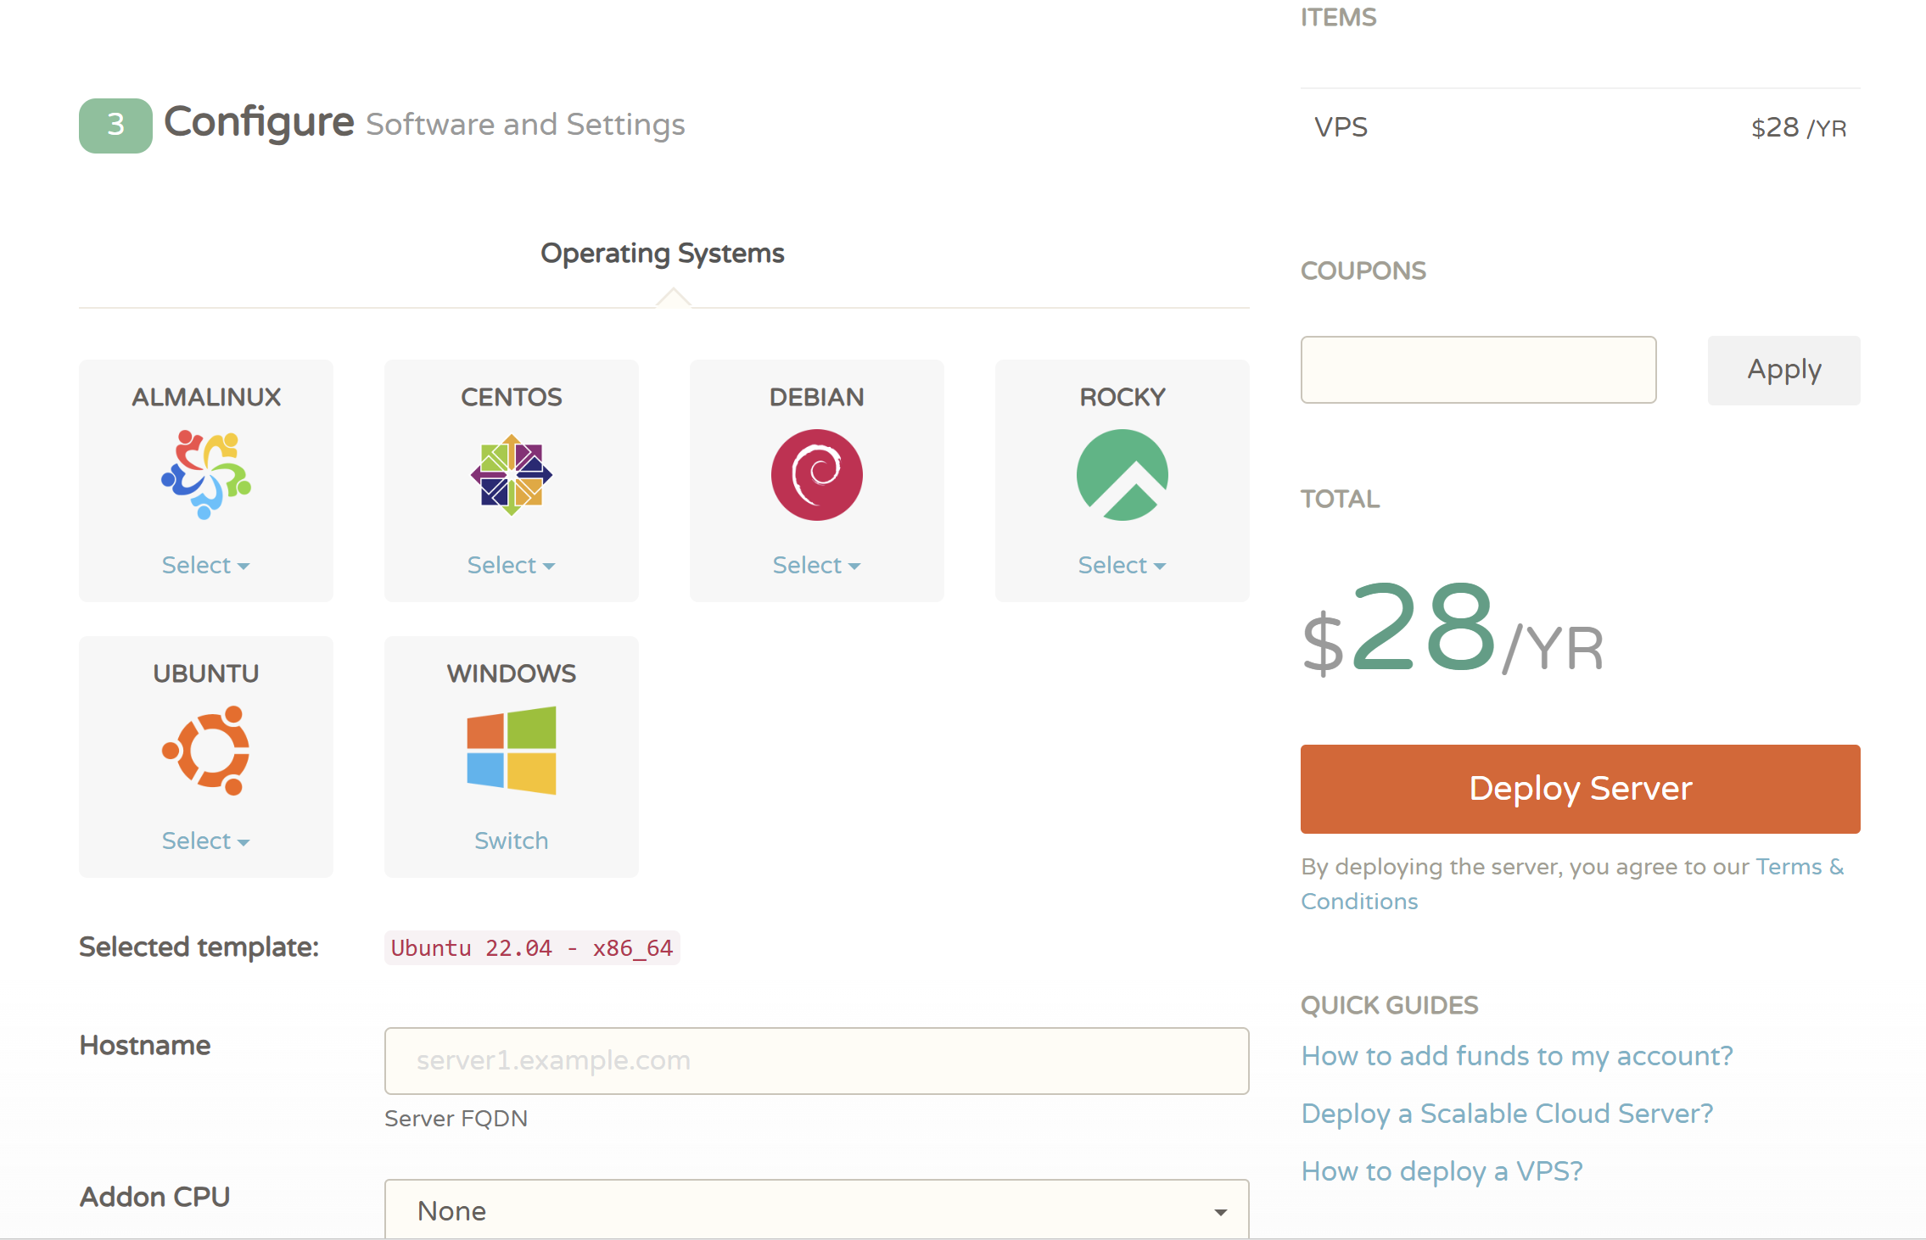Click the ALMALINUX card title

(x=206, y=397)
